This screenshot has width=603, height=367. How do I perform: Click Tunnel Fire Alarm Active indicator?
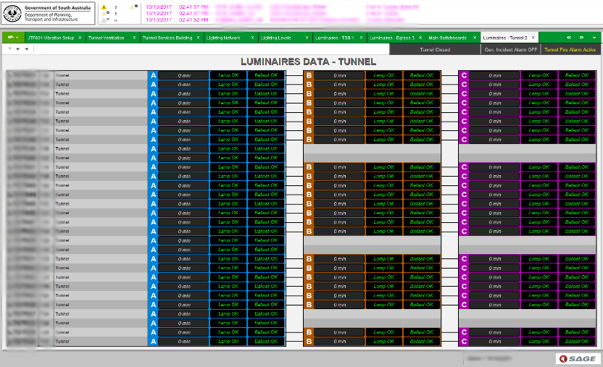coord(570,49)
